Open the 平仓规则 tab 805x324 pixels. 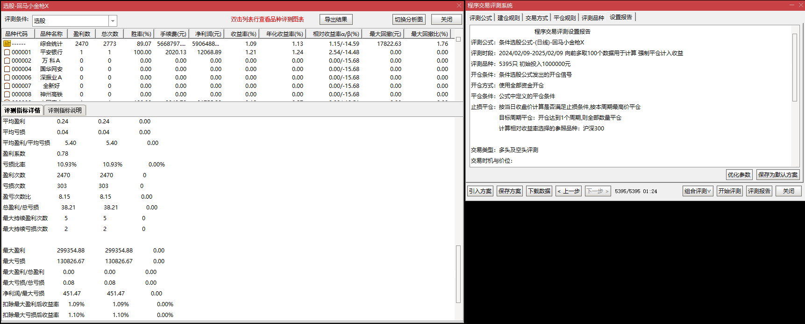[564, 18]
